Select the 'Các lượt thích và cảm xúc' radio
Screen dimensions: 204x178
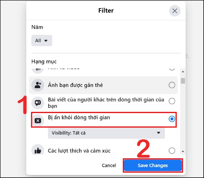172,151
